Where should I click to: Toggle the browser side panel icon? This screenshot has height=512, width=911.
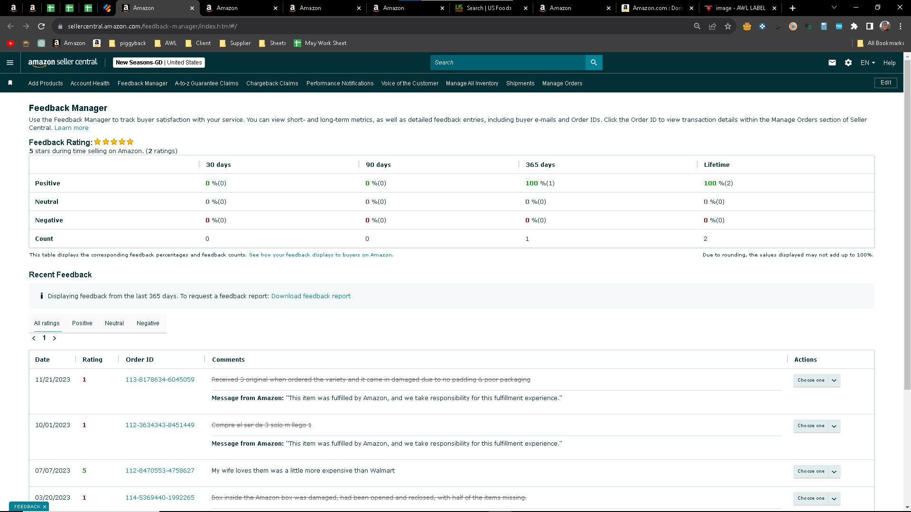click(869, 27)
